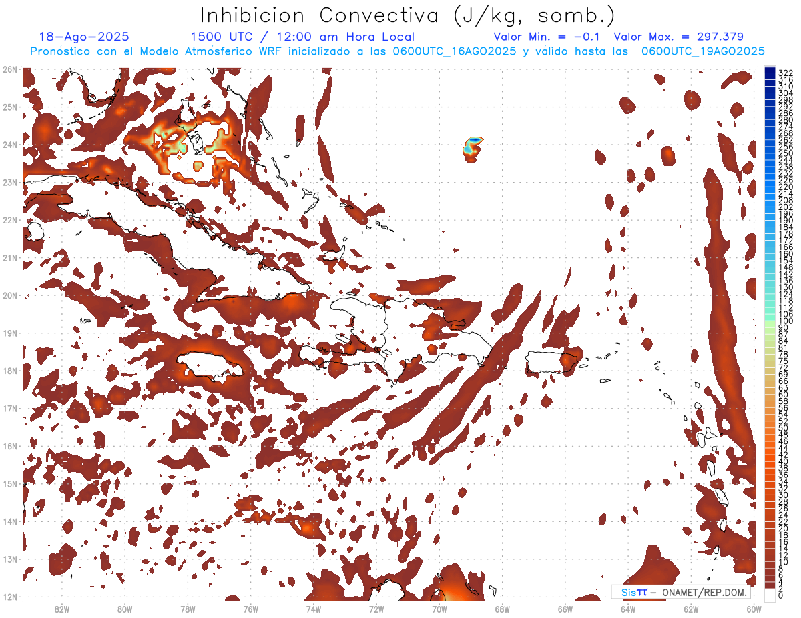Select the 'Valor Min. = -0.1' readout
The width and height of the screenshot is (801, 618).
tap(547, 37)
